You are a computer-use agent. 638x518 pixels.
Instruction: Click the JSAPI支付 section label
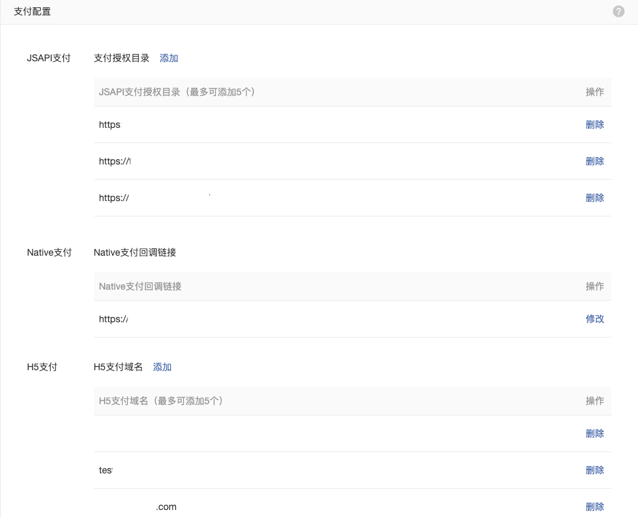(x=49, y=58)
